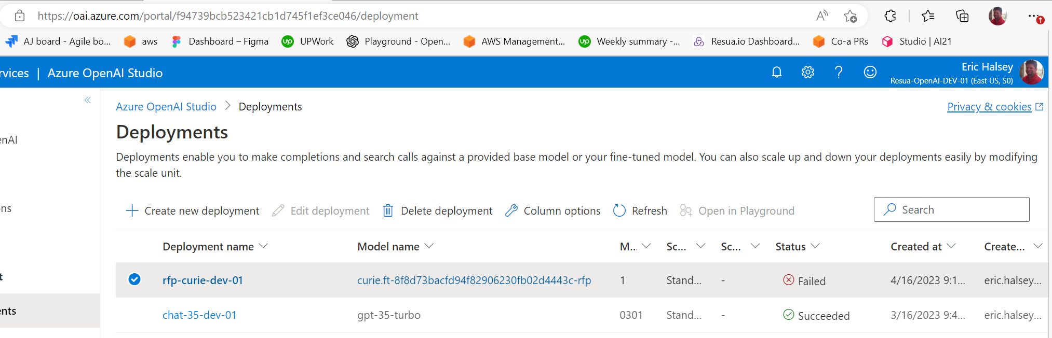Click the Refresh deployments icon
1052x338 pixels.
click(x=619, y=210)
